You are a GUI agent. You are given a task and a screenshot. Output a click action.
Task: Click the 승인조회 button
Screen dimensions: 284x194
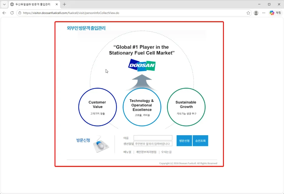pos(200,141)
